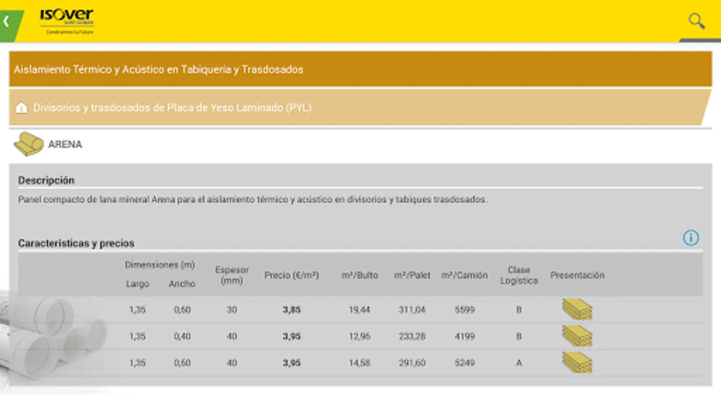
Task: Open the search magnifier
Action: coord(696,21)
